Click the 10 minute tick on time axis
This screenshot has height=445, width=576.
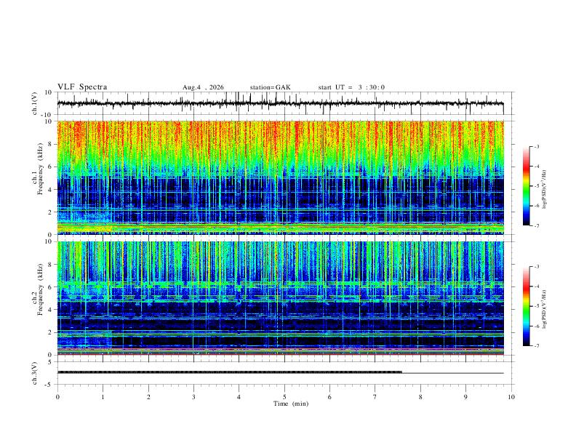[x=511, y=397]
